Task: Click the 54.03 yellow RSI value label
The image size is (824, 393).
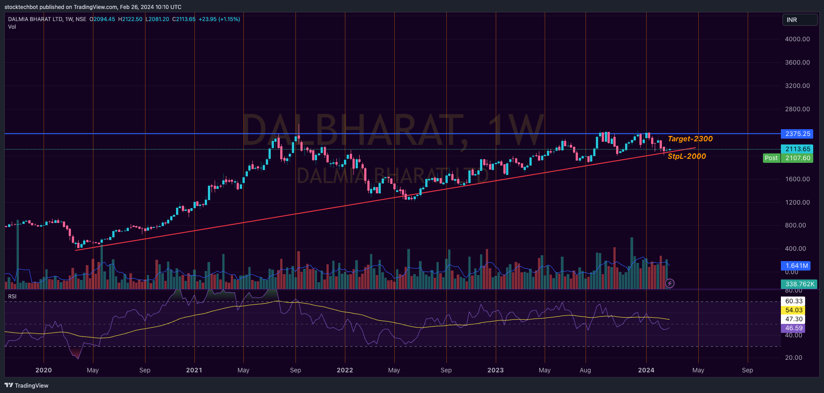Action: pos(793,310)
